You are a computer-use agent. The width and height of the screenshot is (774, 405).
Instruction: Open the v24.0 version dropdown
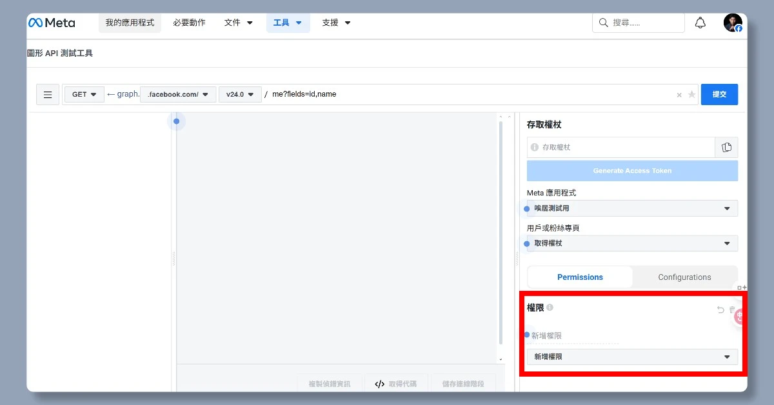point(240,94)
